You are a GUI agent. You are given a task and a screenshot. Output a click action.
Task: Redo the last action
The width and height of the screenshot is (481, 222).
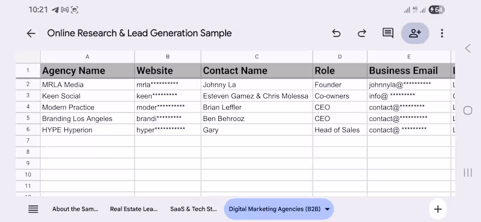[362, 33]
